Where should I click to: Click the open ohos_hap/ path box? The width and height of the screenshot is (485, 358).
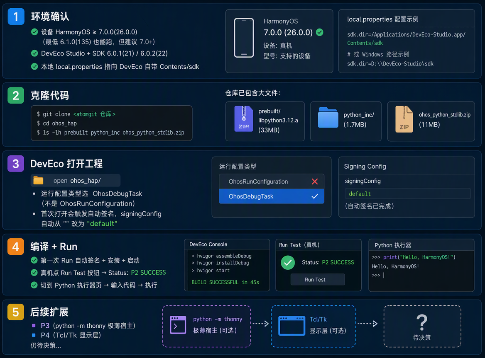[76, 181]
